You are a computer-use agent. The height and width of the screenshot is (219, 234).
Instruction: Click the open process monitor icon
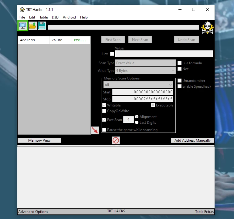click(23, 26)
